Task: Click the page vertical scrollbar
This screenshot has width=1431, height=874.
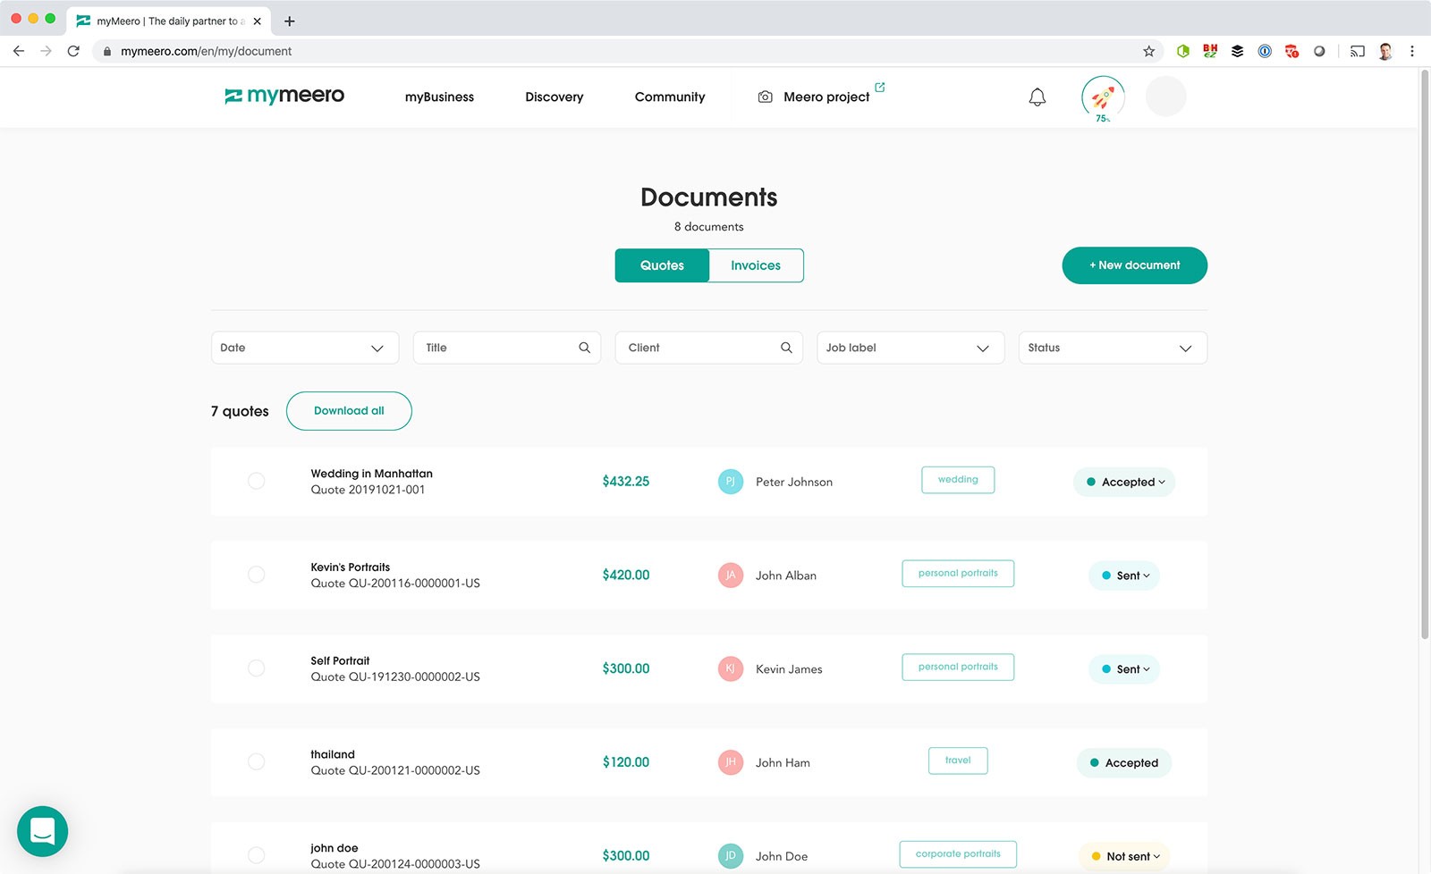Action: (1425, 357)
